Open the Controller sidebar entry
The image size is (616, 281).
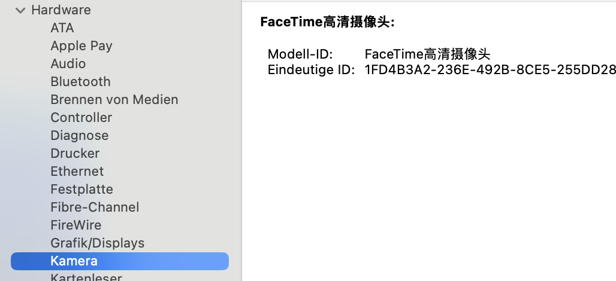[81, 118]
